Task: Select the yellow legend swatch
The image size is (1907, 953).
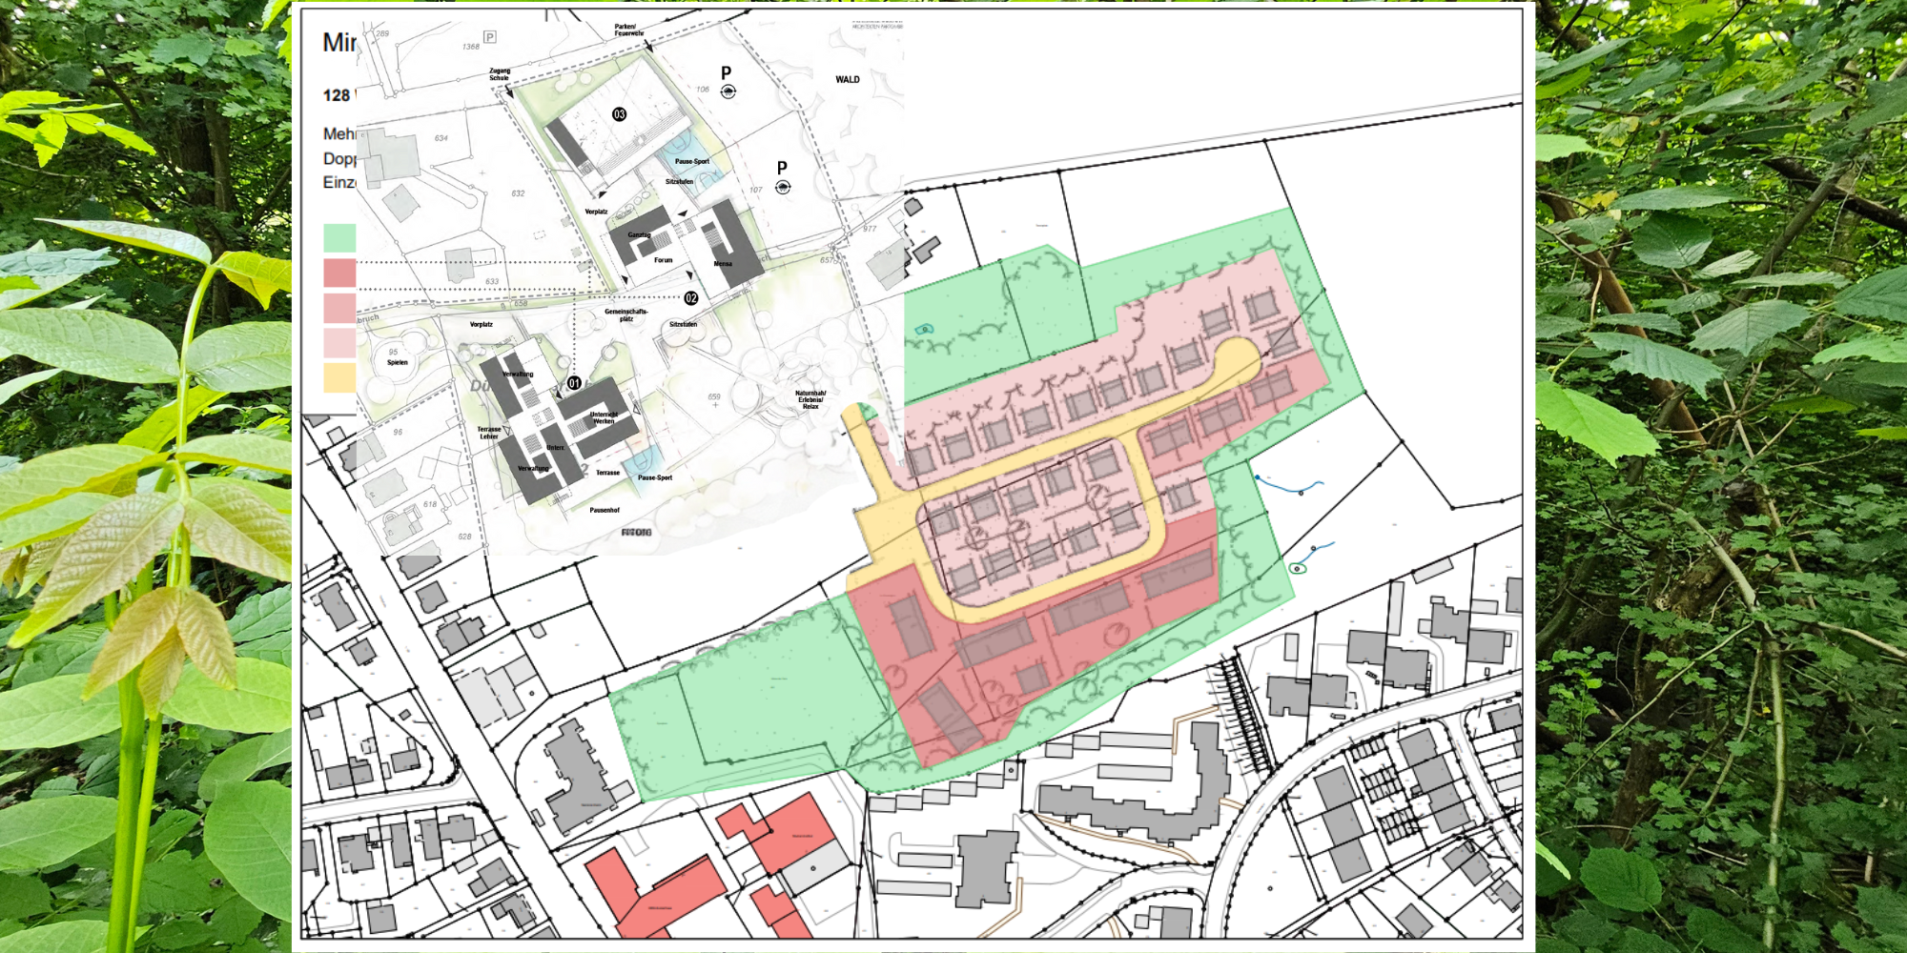Action: click(x=339, y=377)
